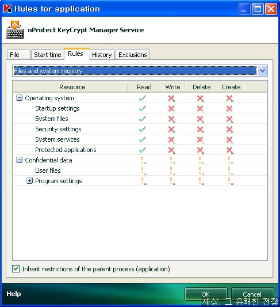The image size is (280, 307).
Task: Click Create prompt icon for Program settings
Action: [x=231, y=181]
